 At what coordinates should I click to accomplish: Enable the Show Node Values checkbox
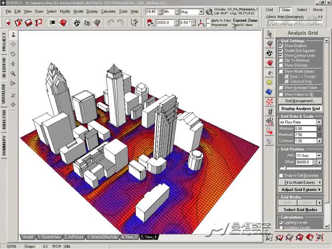pyautogui.click(x=281, y=71)
